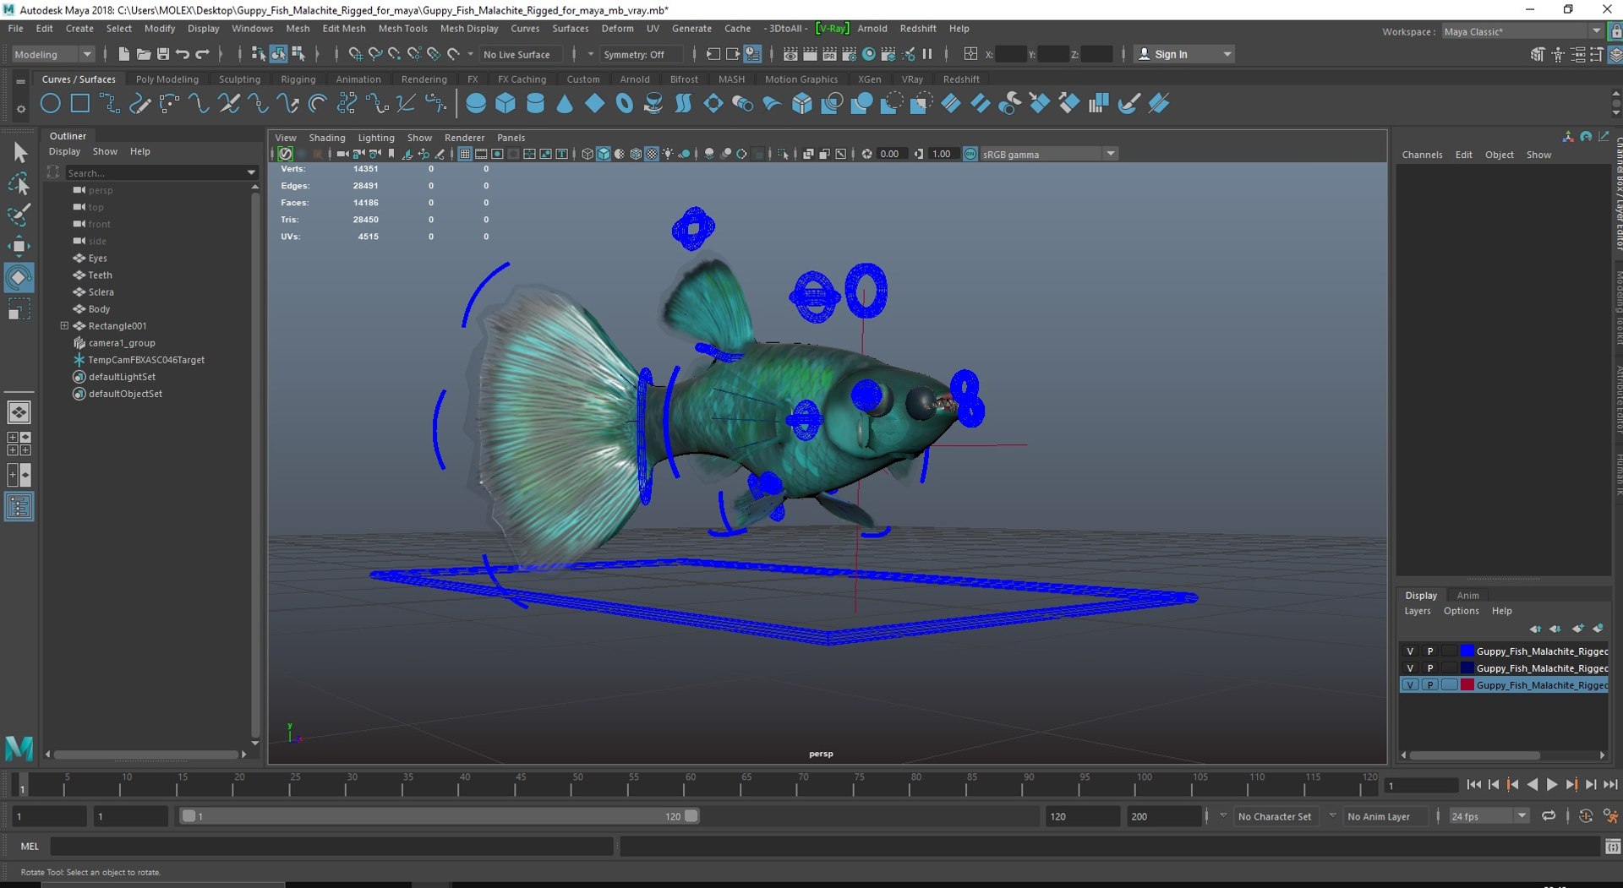Screen dimensions: 1623x888
Task: Toggle visibility V of selected third layer
Action: coord(1410,685)
